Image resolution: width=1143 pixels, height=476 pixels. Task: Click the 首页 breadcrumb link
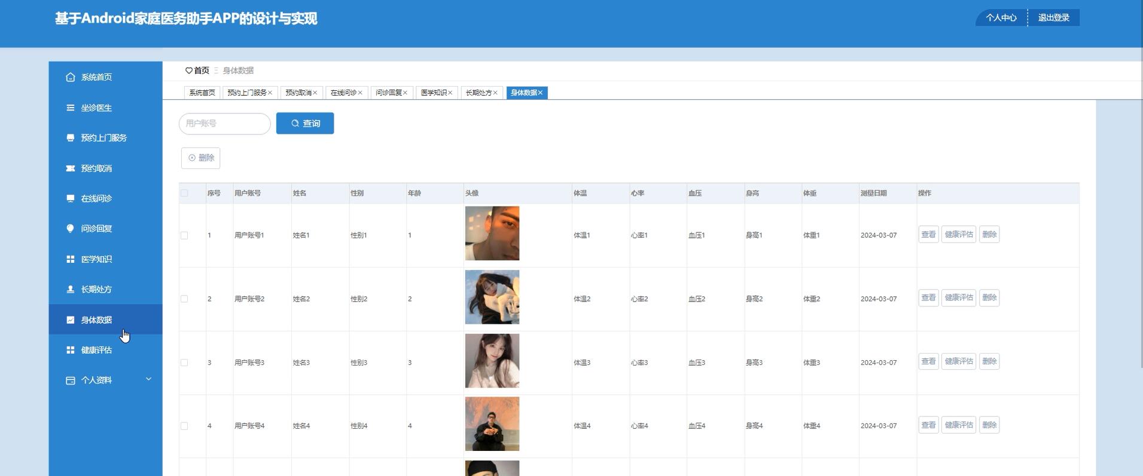(202, 70)
